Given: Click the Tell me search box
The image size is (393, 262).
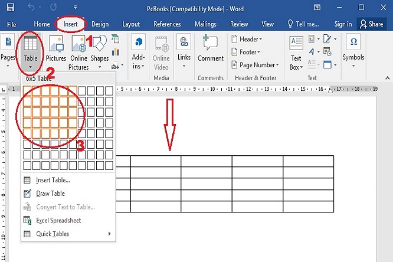Looking at the screenshot, I should (x=303, y=24).
